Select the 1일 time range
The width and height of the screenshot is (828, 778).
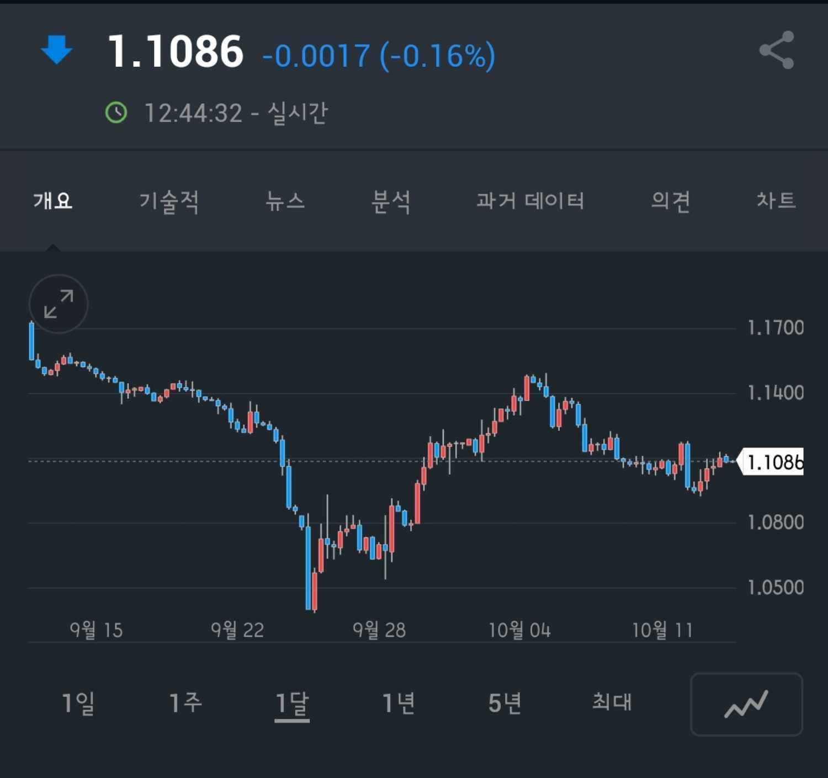coord(78,704)
